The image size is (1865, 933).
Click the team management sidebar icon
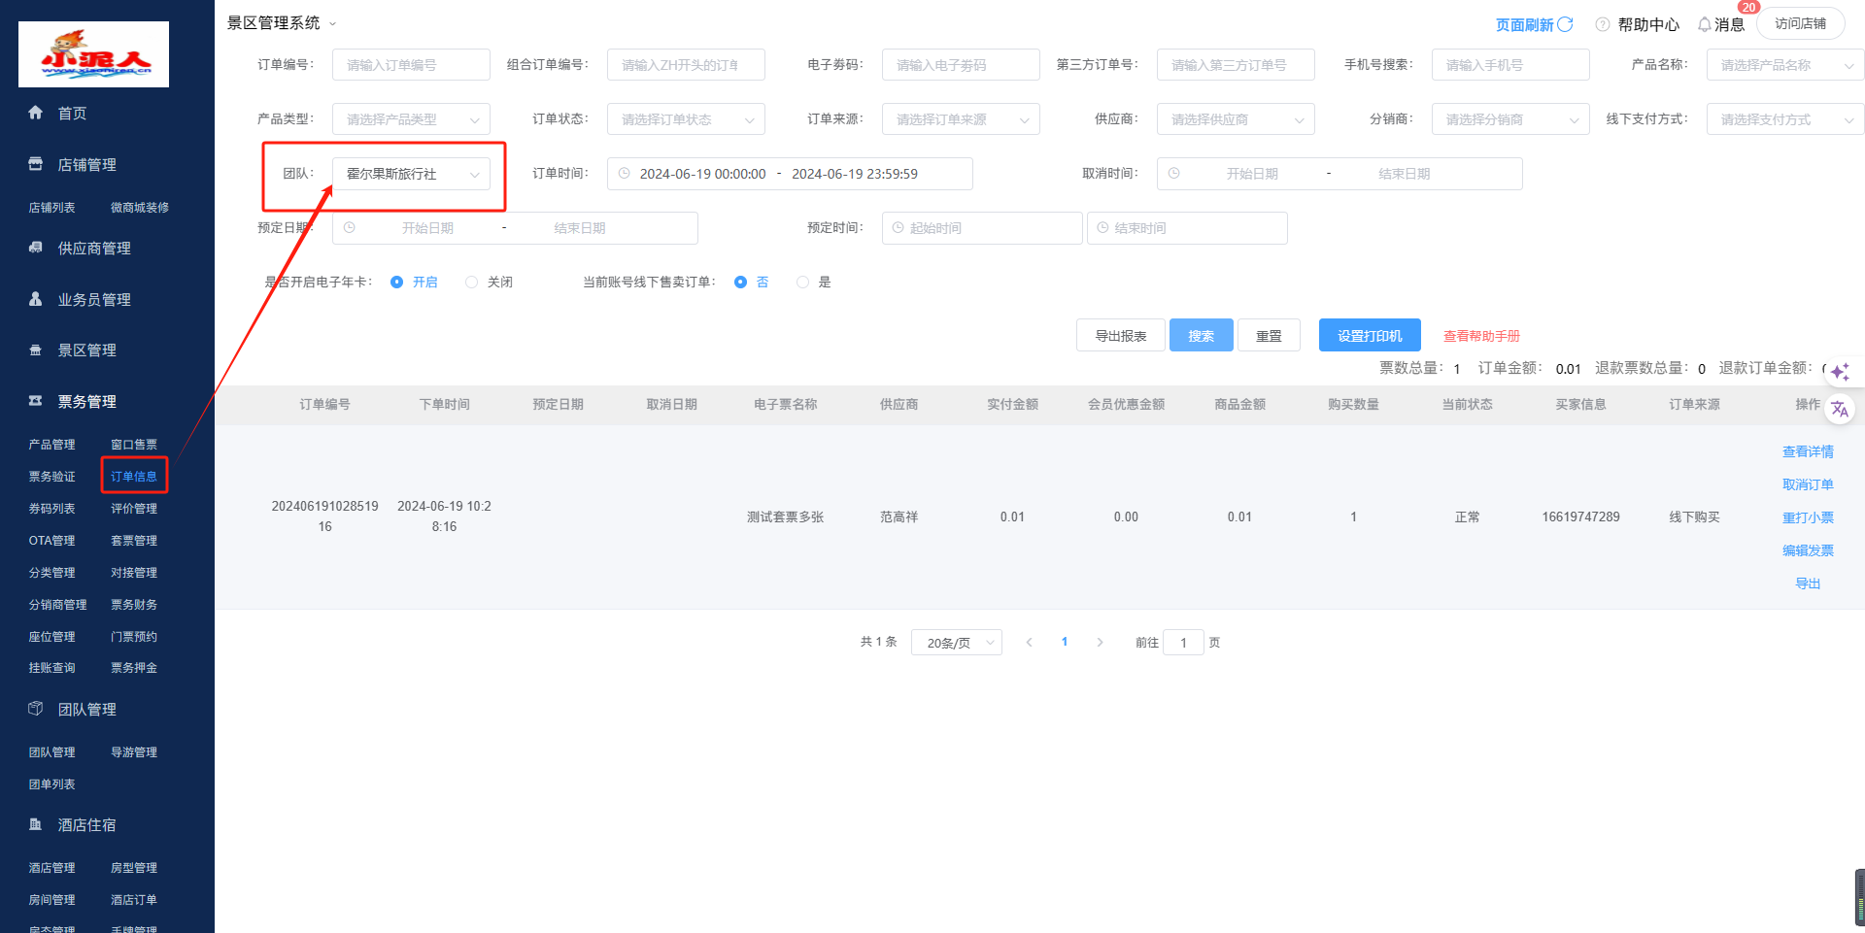pos(36,709)
